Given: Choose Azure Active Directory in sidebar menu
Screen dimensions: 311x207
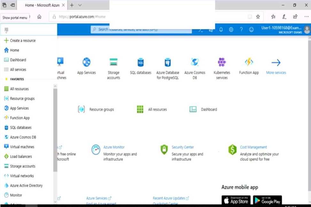Looking at the screenshot, I should [x=26, y=185].
